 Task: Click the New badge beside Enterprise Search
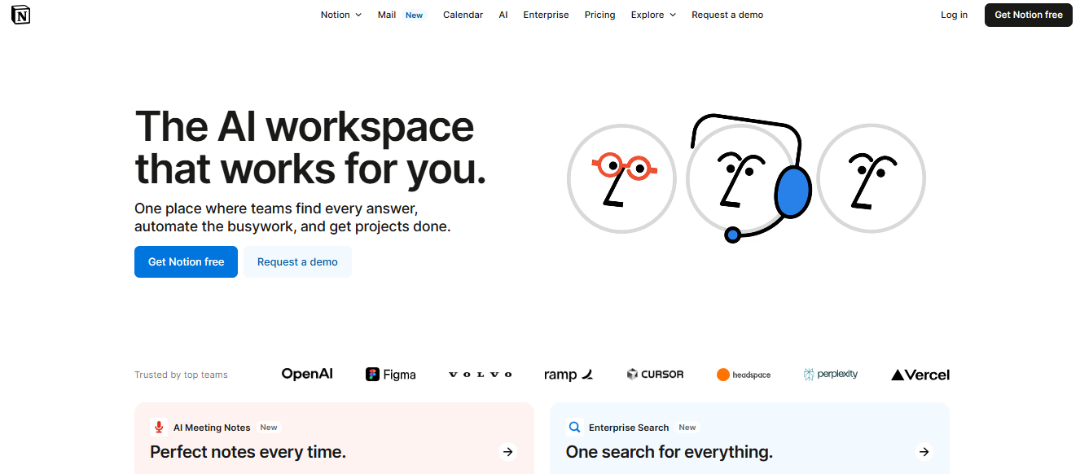[x=687, y=427]
